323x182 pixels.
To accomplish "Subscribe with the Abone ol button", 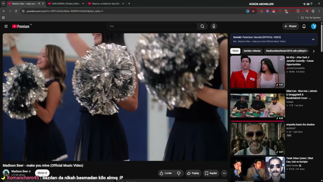I will [42, 173].
